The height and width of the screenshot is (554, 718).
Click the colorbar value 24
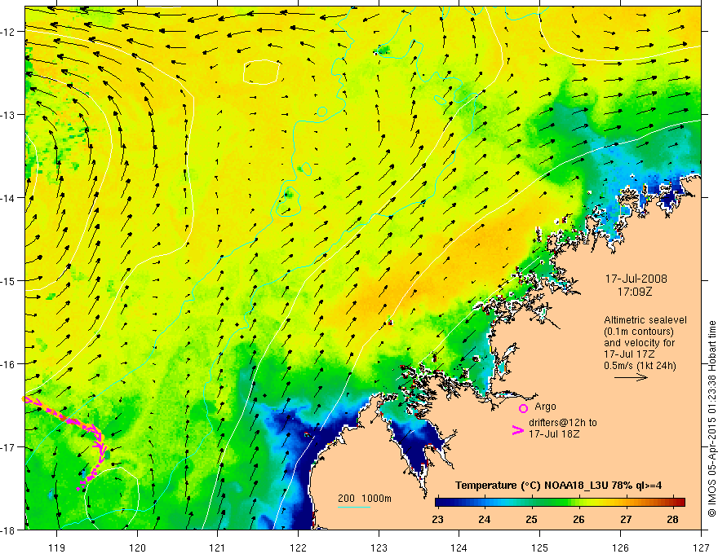click(x=485, y=519)
